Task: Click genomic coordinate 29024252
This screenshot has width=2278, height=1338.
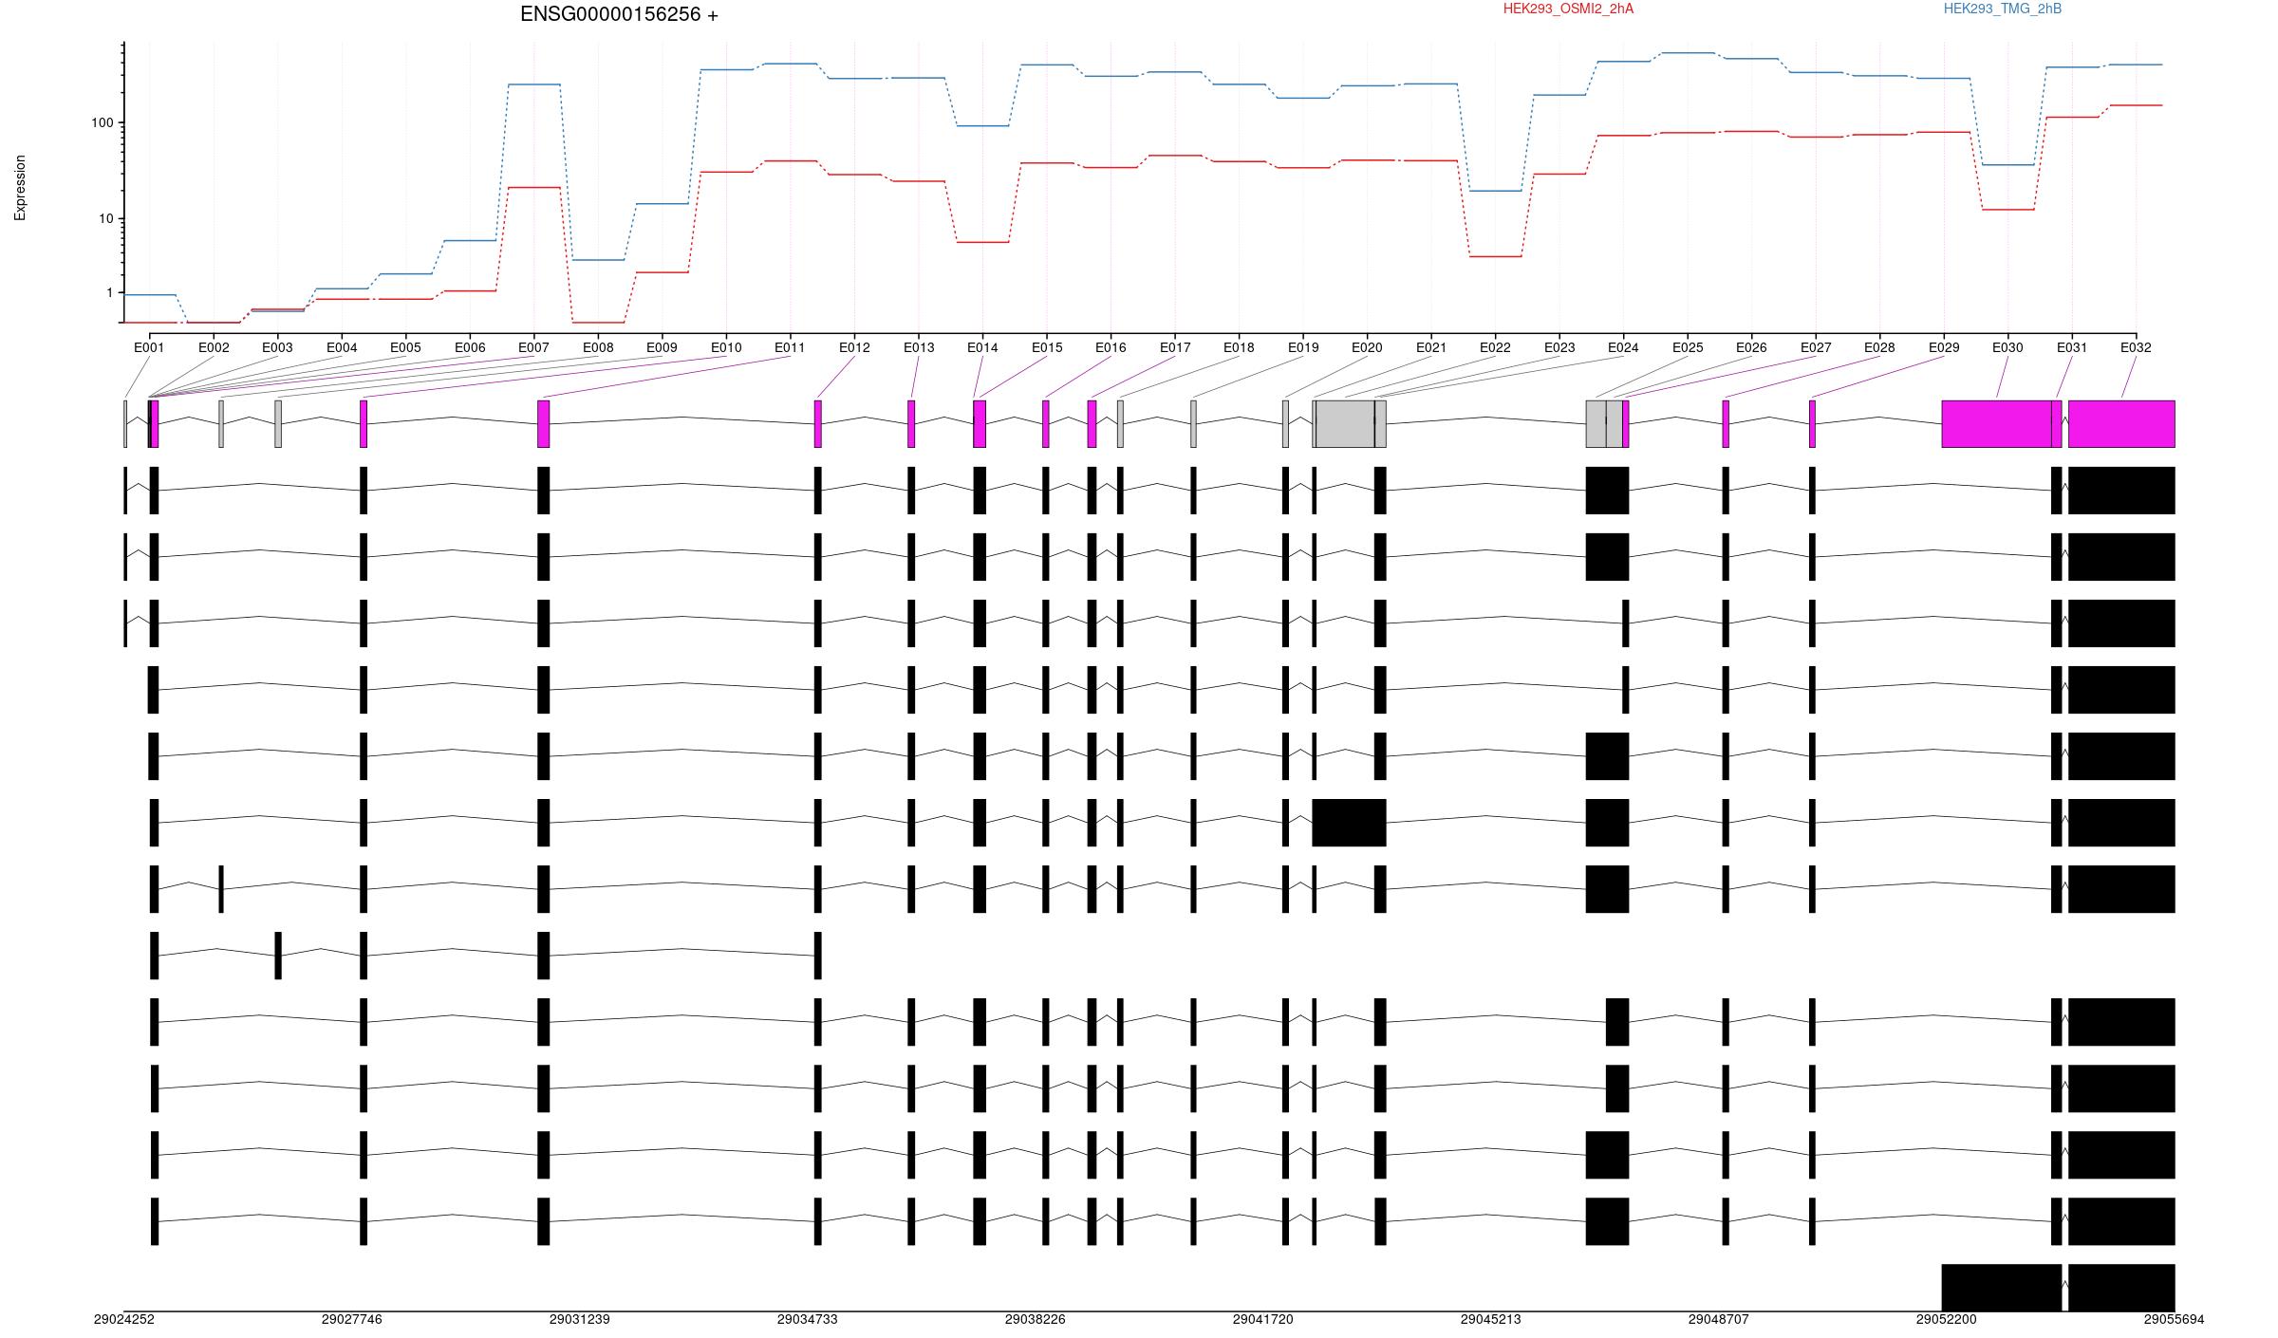Action: pyautogui.click(x=124, y=1320)
